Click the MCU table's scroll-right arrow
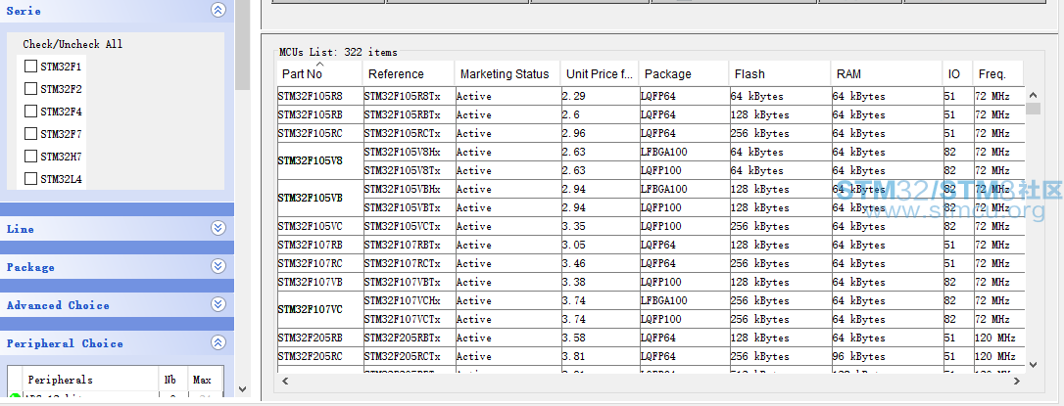1064x406 pixels. click(1017, 381)
